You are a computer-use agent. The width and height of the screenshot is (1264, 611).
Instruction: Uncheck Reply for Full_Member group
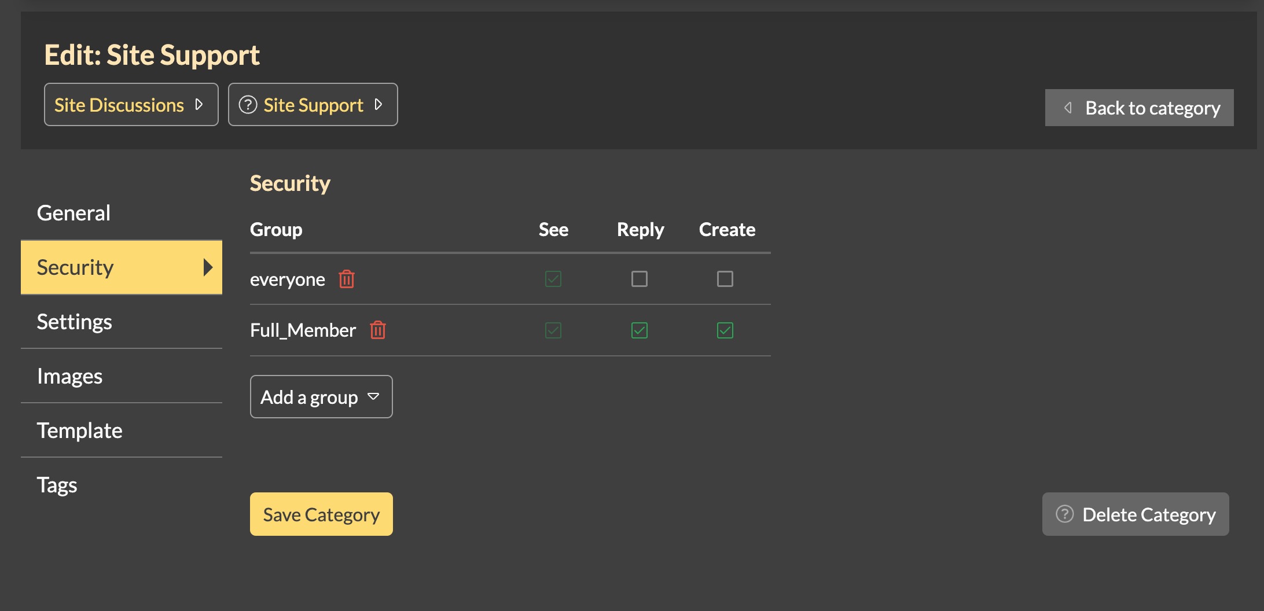[639, 330]
